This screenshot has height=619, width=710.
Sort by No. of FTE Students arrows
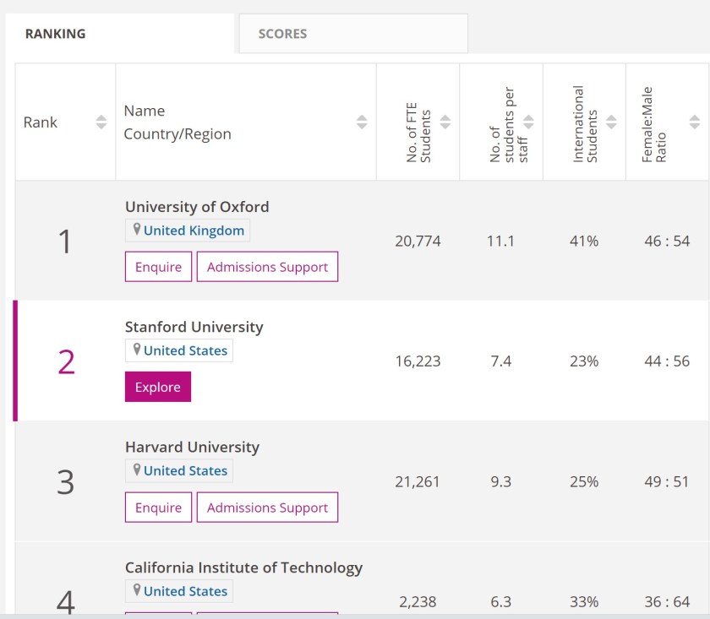point(445,122)
